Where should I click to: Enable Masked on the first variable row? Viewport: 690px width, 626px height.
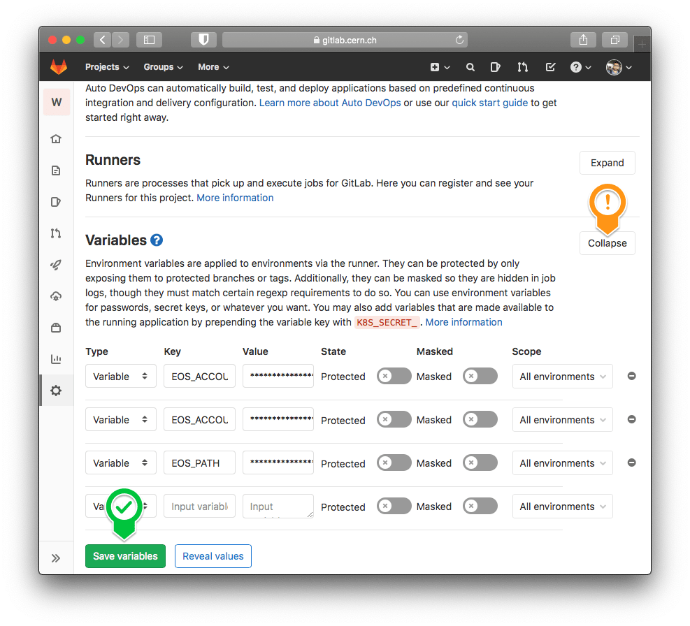pyautogui.click(x=480, y=376)
